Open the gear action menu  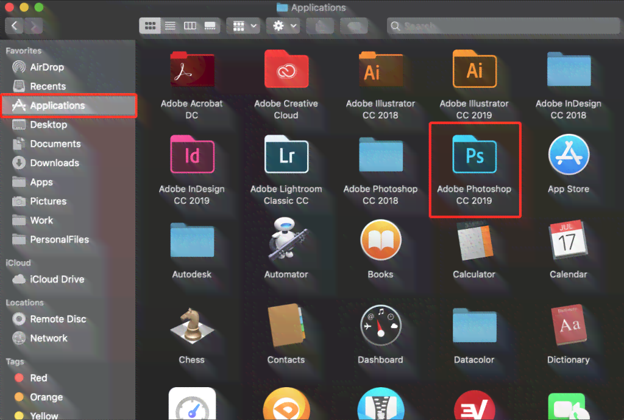283,26
